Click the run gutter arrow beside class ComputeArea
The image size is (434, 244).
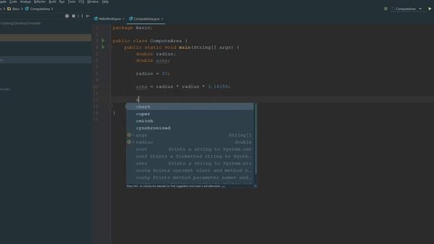click(103, 41)
